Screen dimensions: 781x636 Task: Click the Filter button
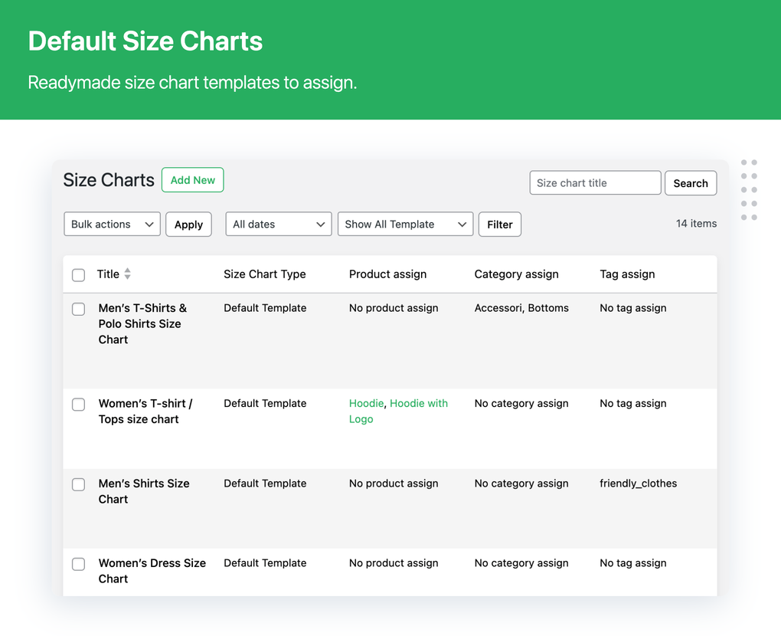[499, 224]
